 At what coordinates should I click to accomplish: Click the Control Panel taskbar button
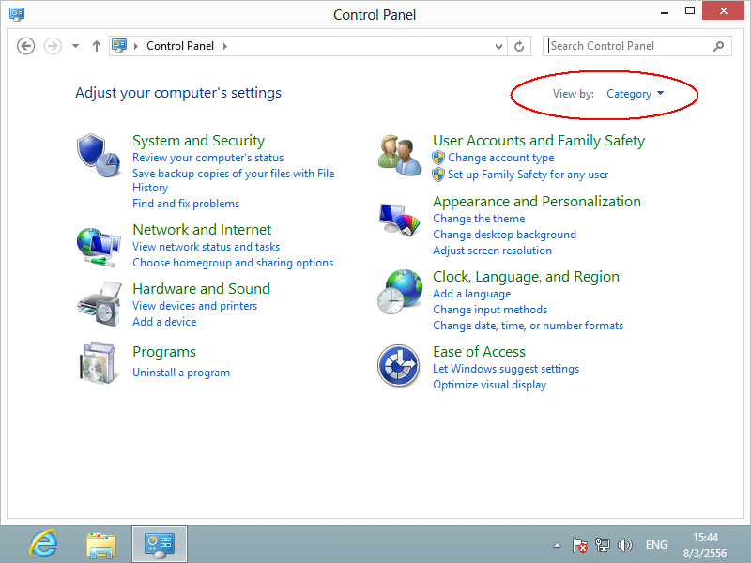pos(160,544)
